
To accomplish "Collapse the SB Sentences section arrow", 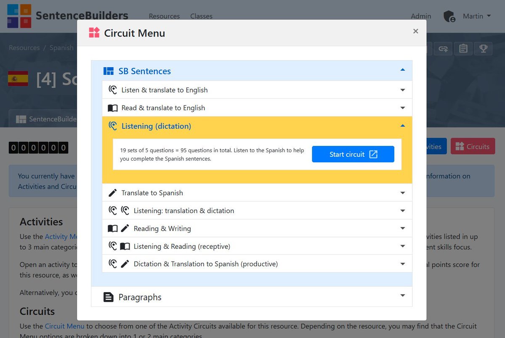I will click(x=403, y=70).
